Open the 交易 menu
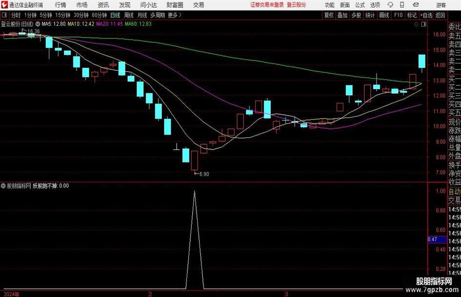This screenshot has width=461, height=297. 199,5
